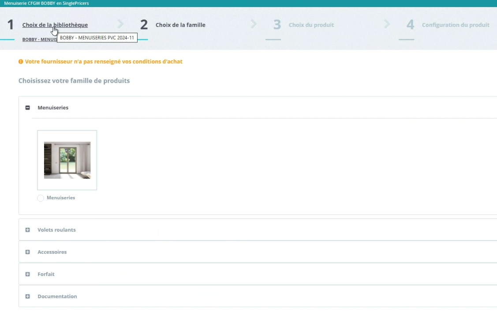The image size is (497, 311).
Task: Select the Menuiseries radio button
Action: click(x=41, y=198)
